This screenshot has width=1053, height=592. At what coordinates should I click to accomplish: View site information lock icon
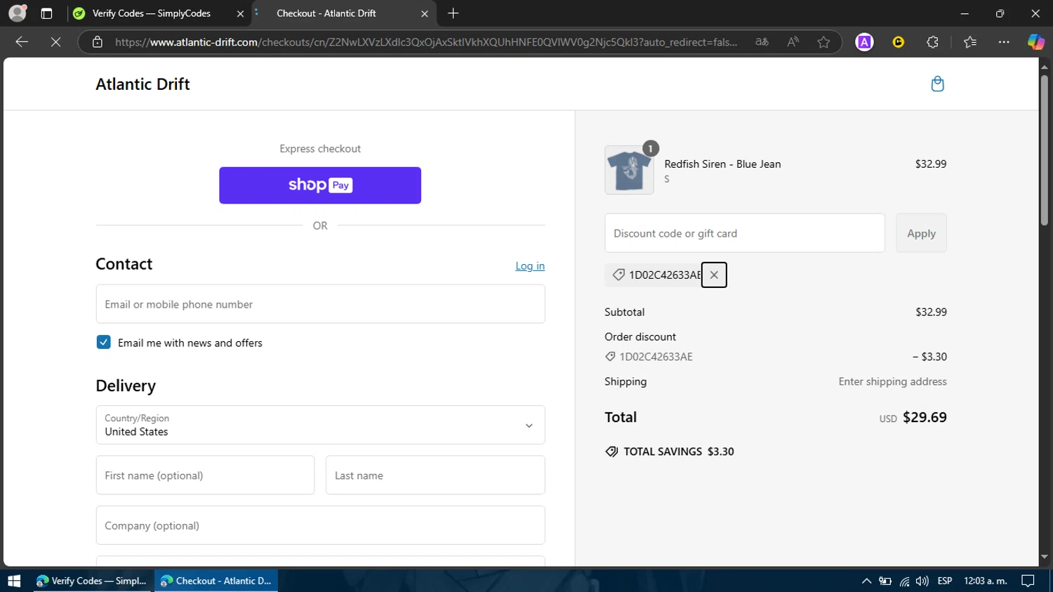click(98, 42)
